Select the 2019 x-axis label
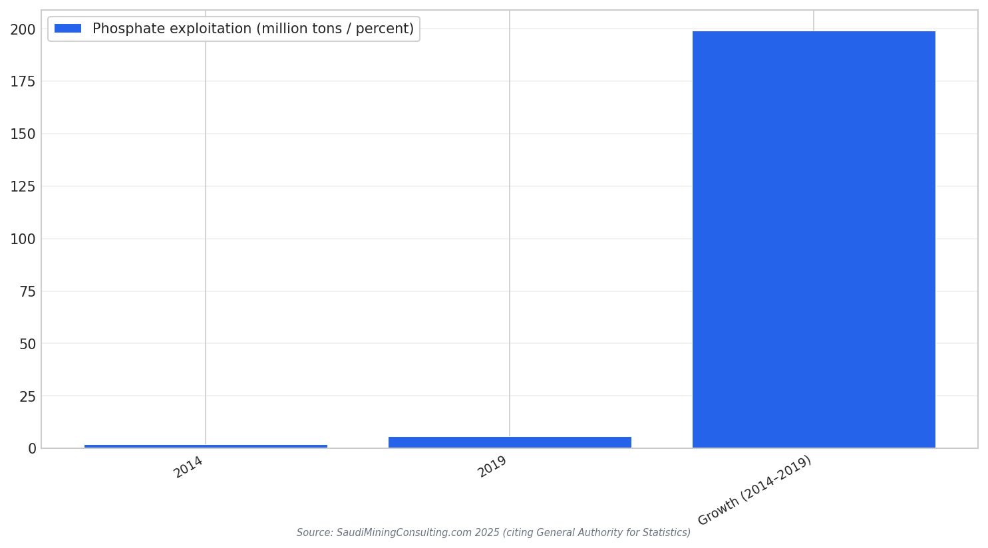This screenshot has width=988, height=548. click(x=493, y=467)
